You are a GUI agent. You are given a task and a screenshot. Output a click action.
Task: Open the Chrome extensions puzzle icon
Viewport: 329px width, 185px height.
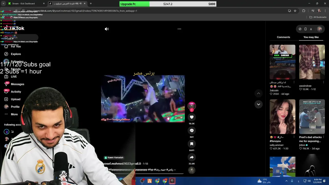click(x=304, y=11)
